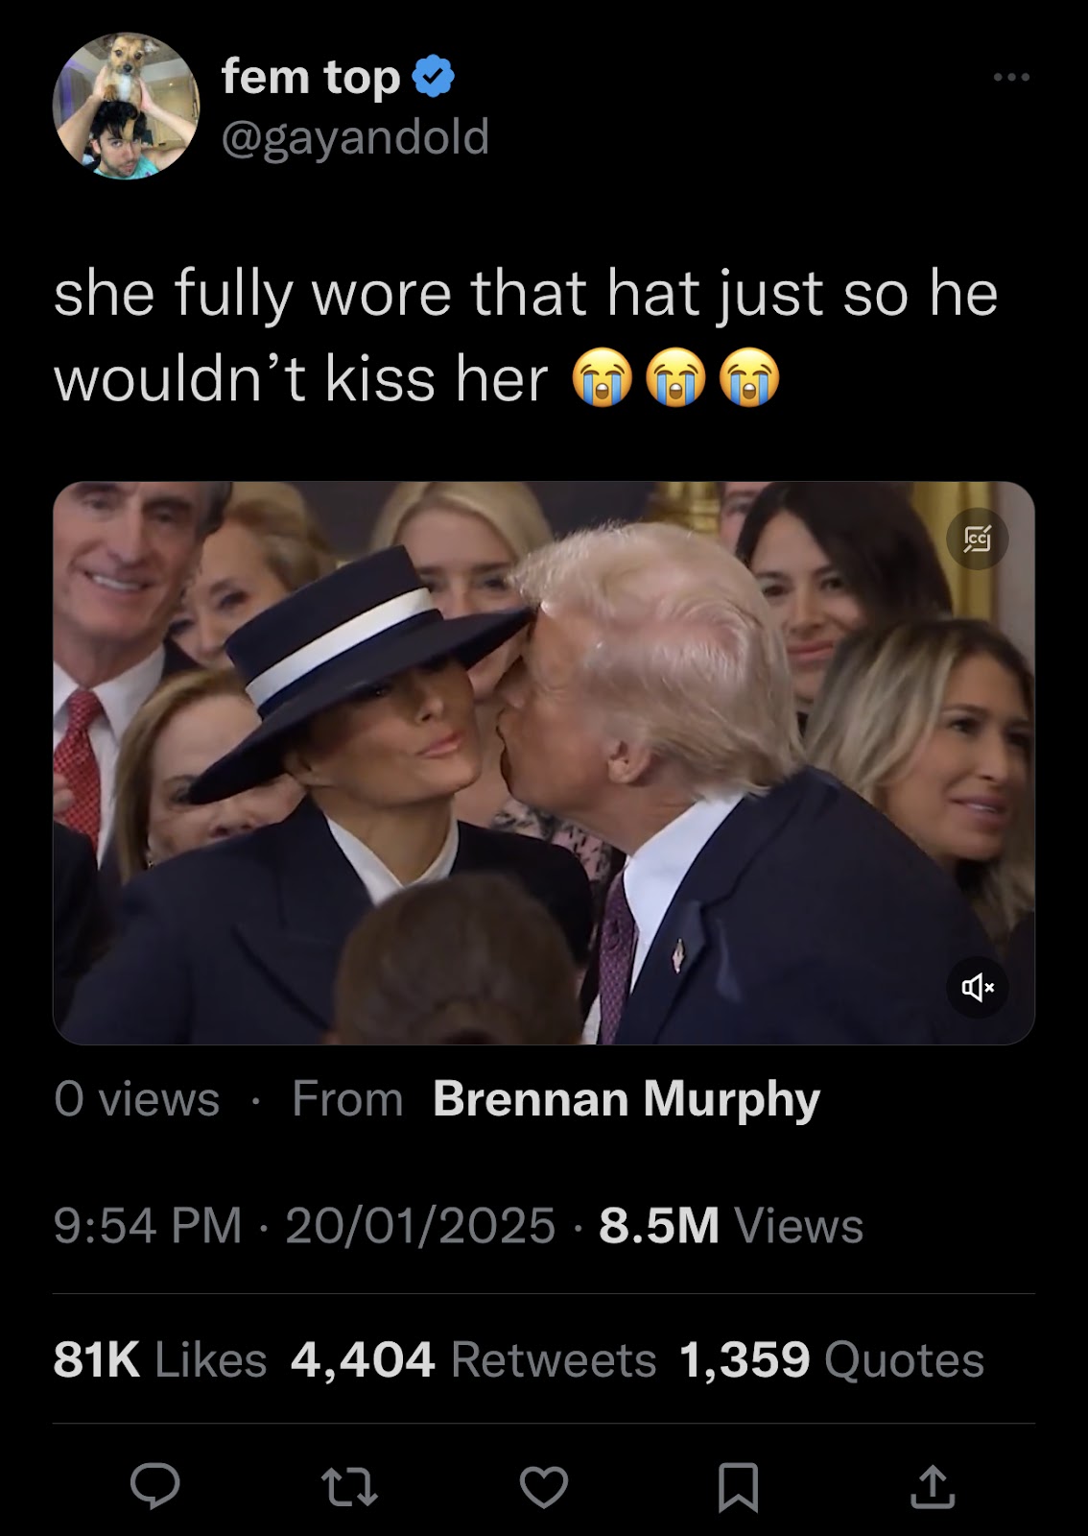View the 1,359 Quotes list

(x=832, y=1359)
